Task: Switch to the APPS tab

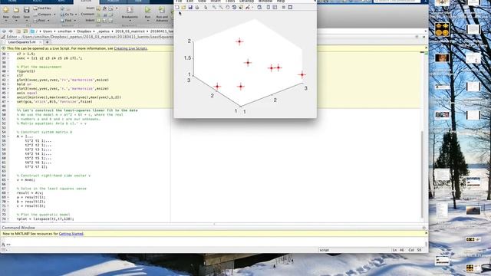Action: pyautogui.click(x=61, y=2)
